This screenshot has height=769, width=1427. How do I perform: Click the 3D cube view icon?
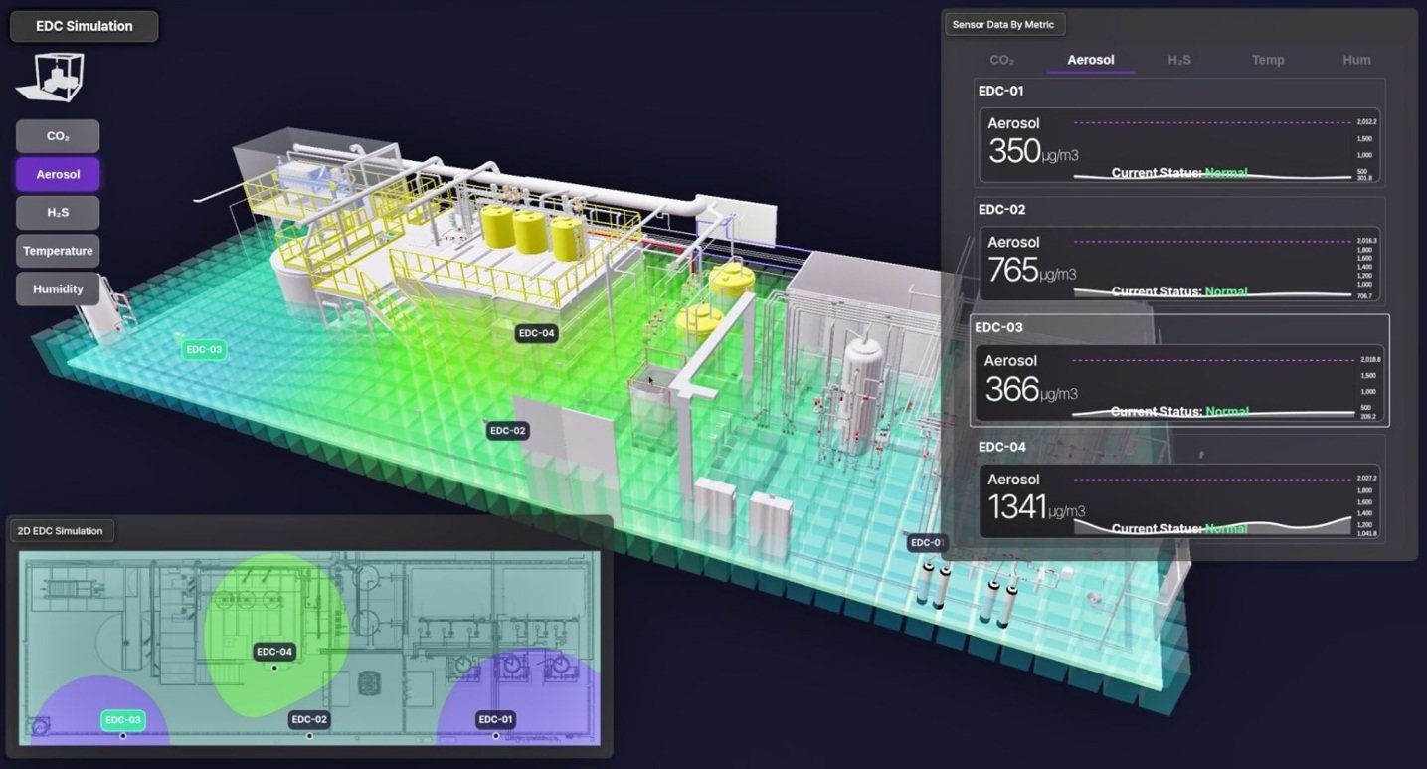(50, 78)
